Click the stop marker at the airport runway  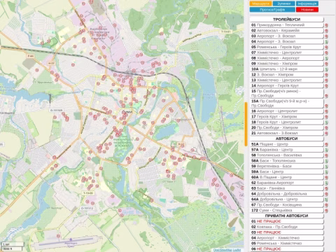pyautogui.click(x=58, y=236)
